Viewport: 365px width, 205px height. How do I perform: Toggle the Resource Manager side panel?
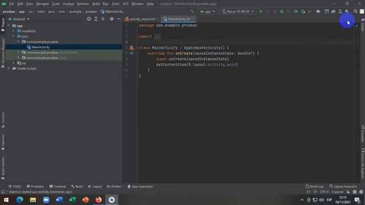3,53
